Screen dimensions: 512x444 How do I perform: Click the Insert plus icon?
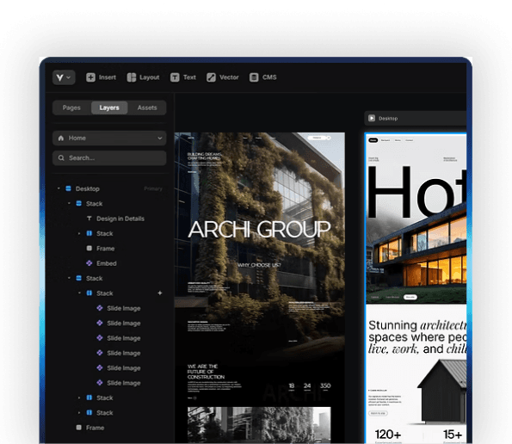pyautogui.click(x=90, y=77)
